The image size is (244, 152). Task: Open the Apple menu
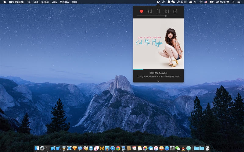tap(5, 2)
